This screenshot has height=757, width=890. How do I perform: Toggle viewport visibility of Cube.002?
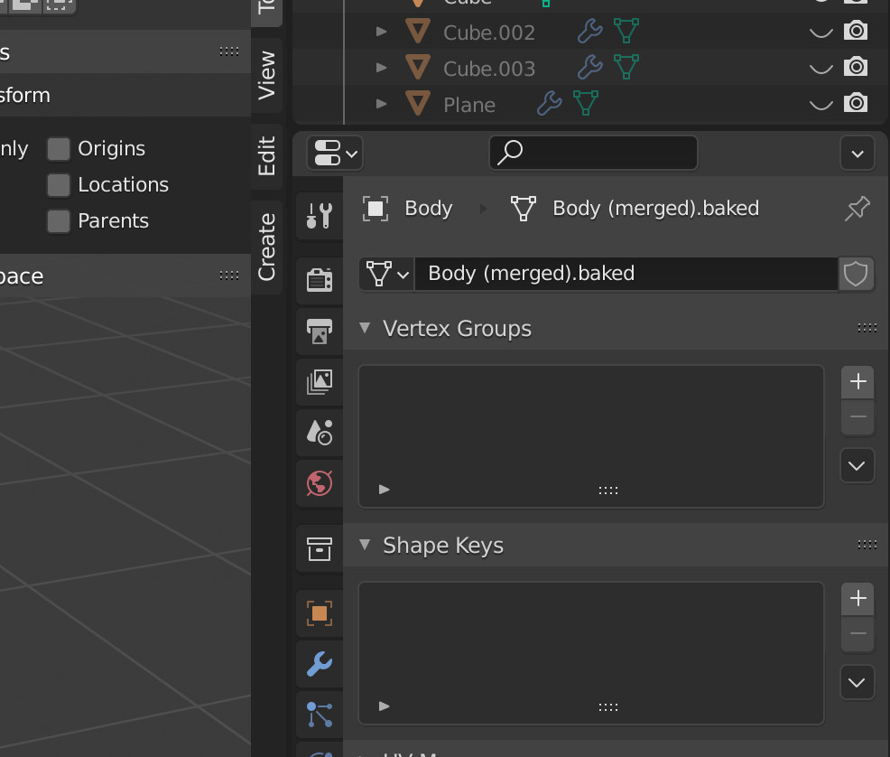820,33
